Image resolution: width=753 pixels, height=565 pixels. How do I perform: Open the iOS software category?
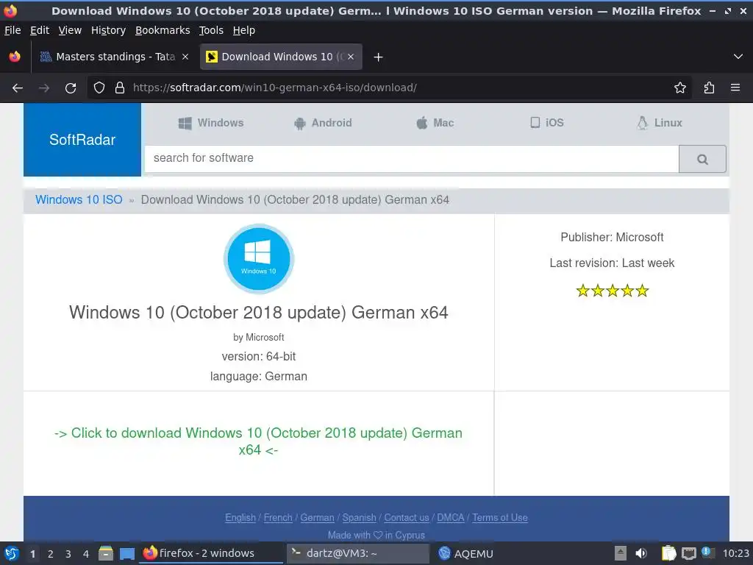tap(547, 123)
